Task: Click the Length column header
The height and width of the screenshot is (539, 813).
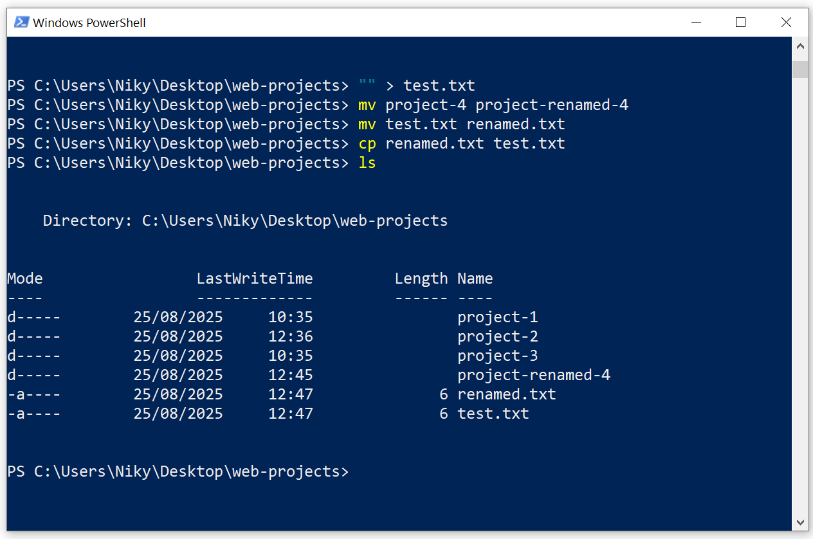Action: pyautogui.click(x=421, y=279)
